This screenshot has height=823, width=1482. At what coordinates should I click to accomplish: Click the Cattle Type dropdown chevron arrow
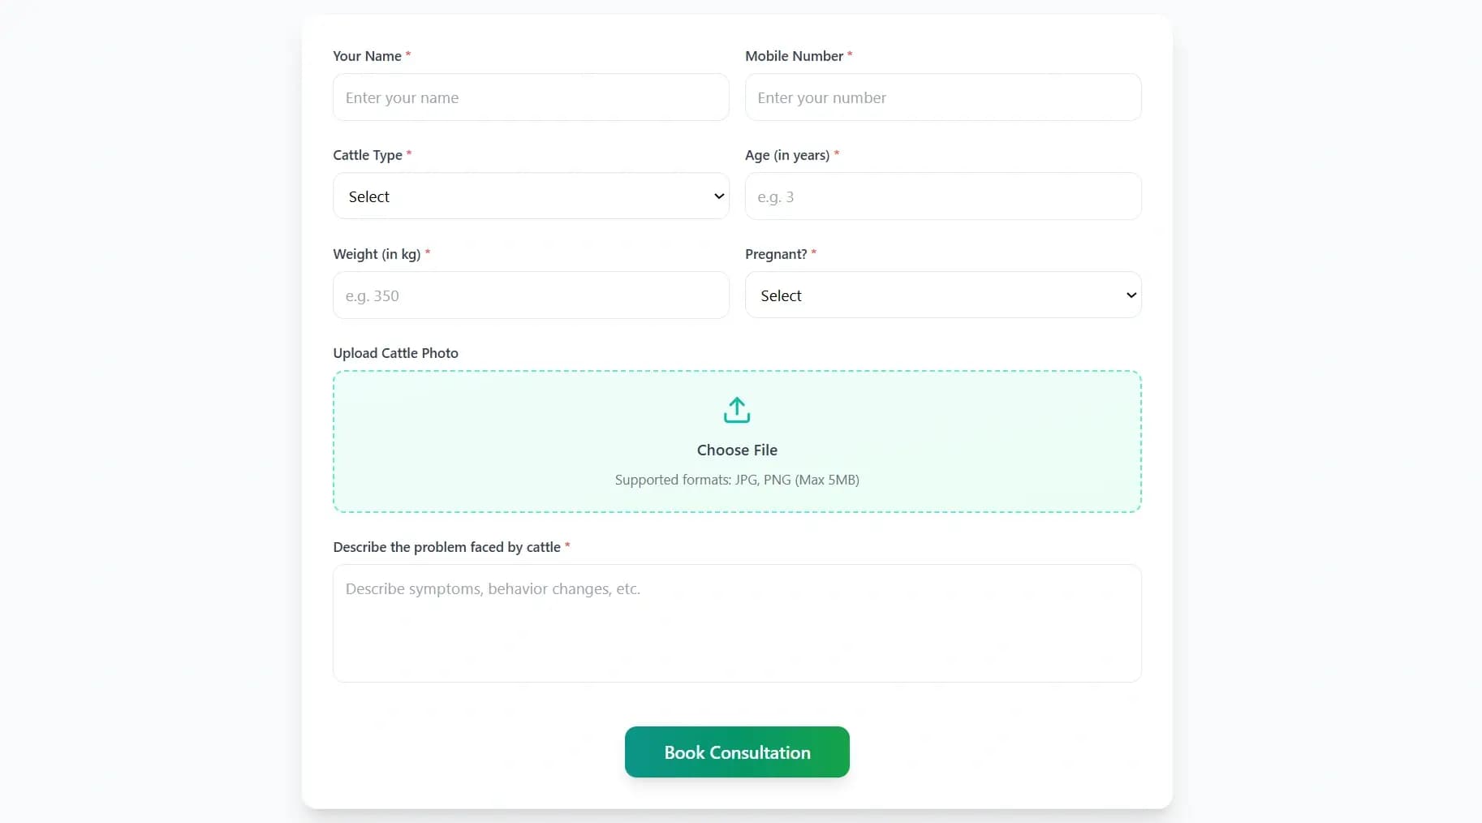tap(718, 196)
